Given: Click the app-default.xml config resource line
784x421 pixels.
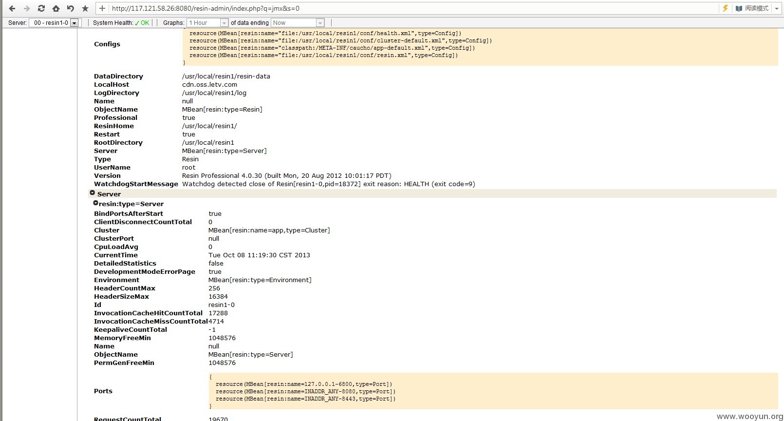Looking at the screenshot, I should 332,48.
